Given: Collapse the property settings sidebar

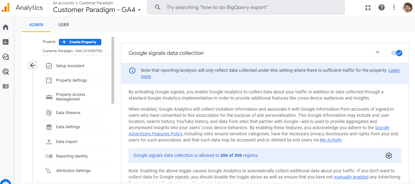Looking at the screenshot, I should point(33,65).
